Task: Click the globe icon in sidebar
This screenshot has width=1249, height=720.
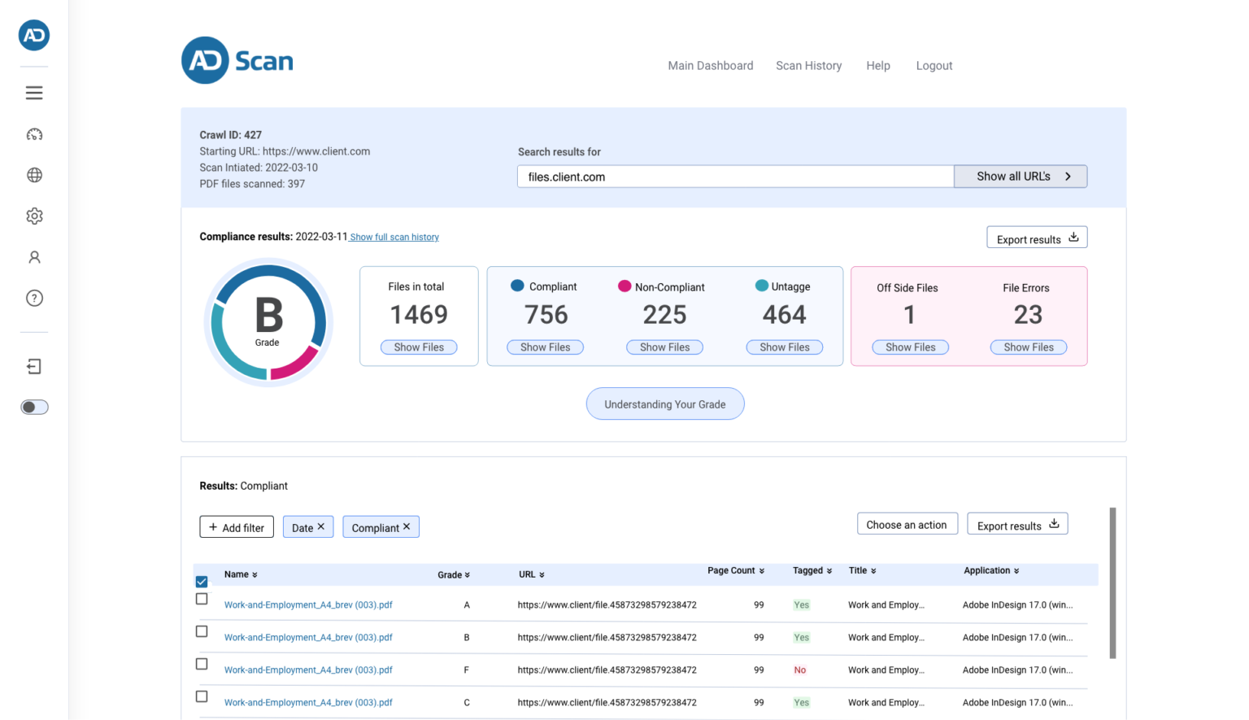Action: (x=34, y=175)
